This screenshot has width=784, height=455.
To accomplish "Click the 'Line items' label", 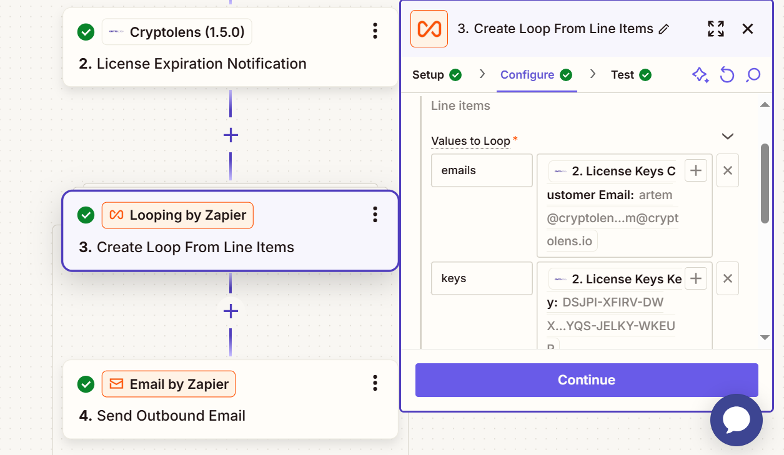I will tap(460, 106).
